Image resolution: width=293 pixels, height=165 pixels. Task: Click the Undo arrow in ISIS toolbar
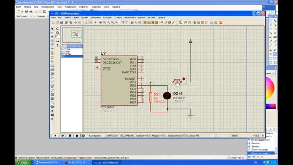(123, 22)
